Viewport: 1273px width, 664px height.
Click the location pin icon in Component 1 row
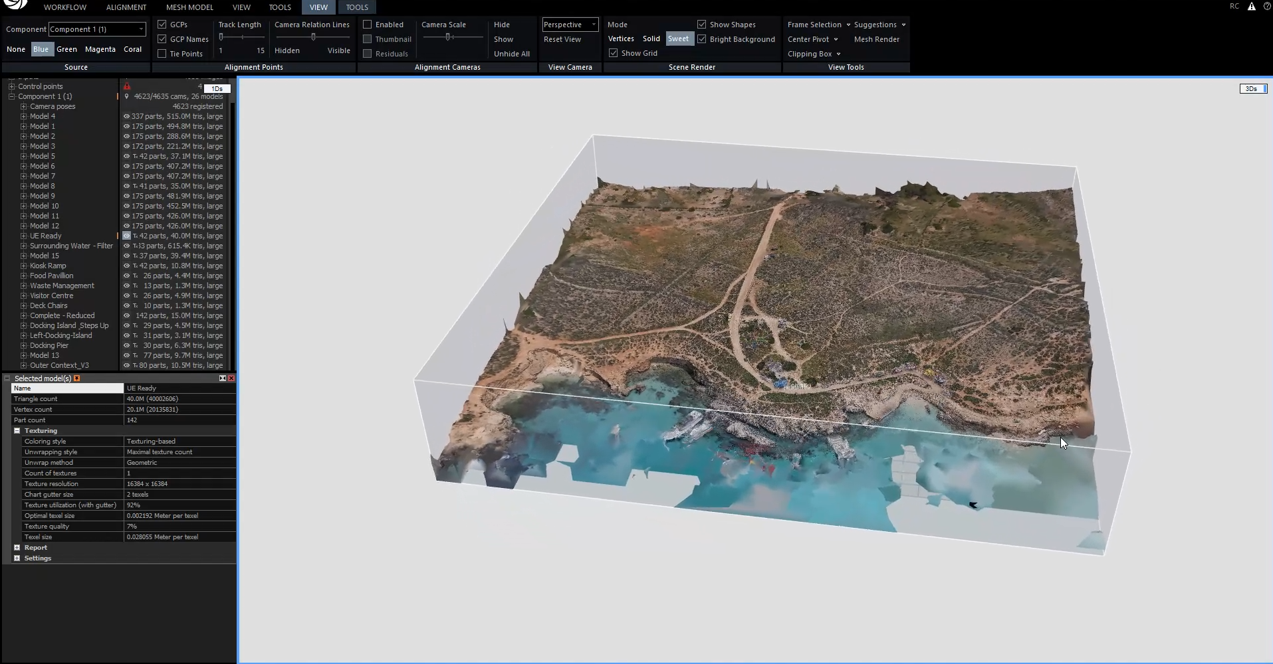[126, 96]
